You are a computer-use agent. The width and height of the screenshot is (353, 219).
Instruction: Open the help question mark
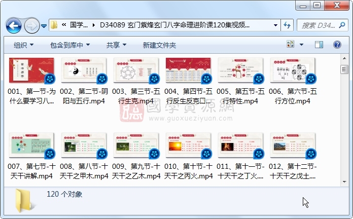[x=337, y=45]
